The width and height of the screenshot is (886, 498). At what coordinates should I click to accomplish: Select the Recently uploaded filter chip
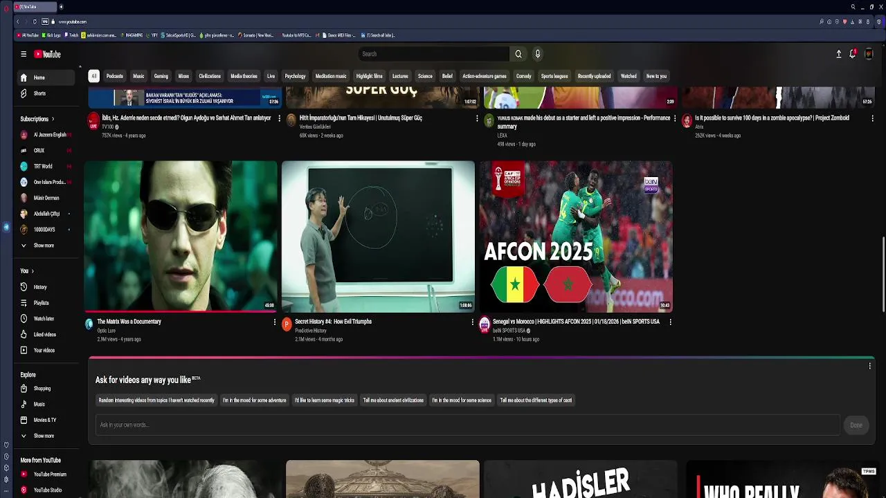point(594,76)
